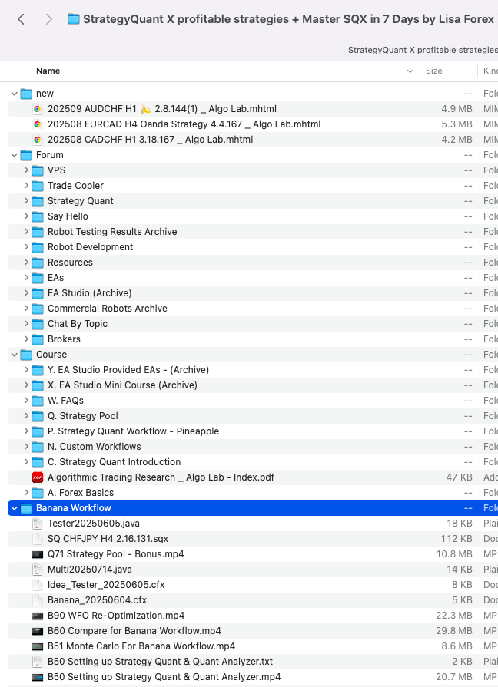Expand the VPS folder
The width and height of the screenshot is (498, 687).
26,170
